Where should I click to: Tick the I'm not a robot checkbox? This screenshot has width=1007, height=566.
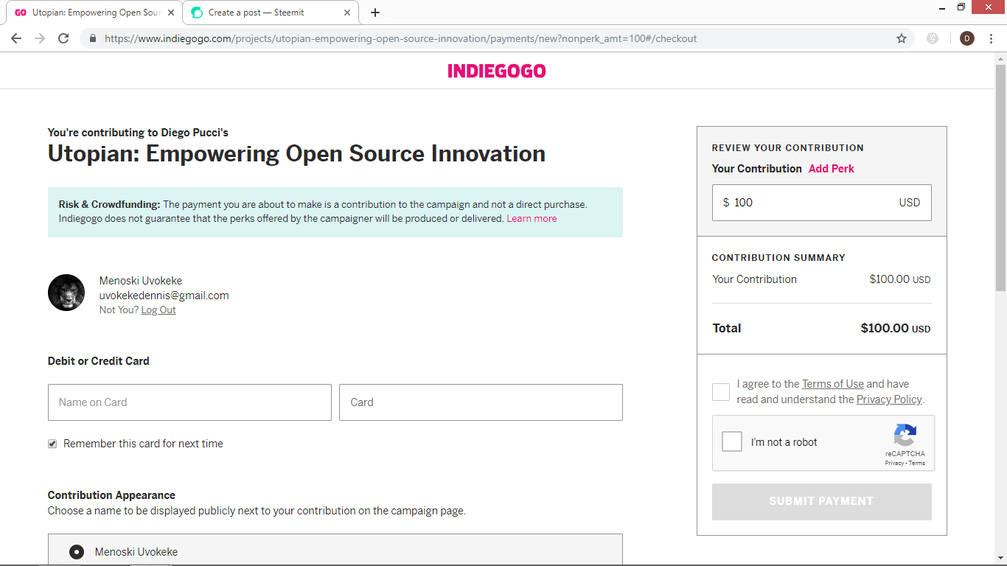[x=732, y=441]
